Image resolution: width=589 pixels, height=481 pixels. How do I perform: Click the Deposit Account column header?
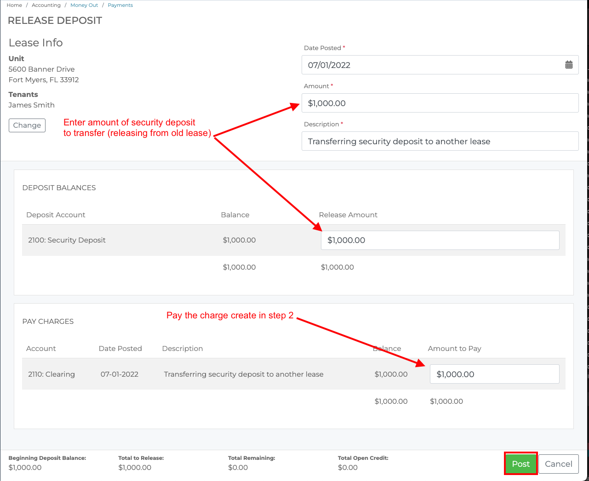[x=56, y=215]
